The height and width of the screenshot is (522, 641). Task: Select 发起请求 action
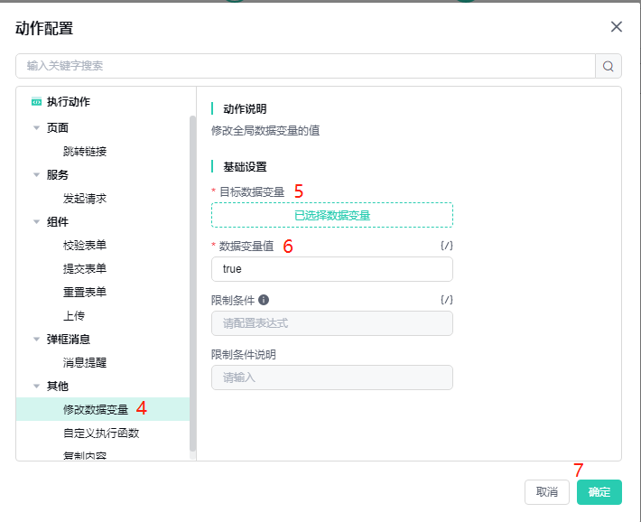(85, 199)
